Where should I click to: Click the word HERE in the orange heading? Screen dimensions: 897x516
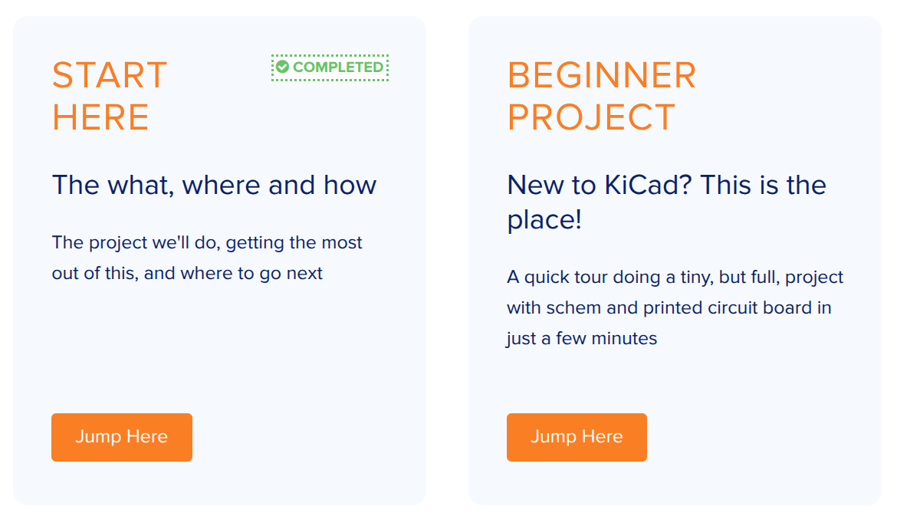[x=100, y=118]
